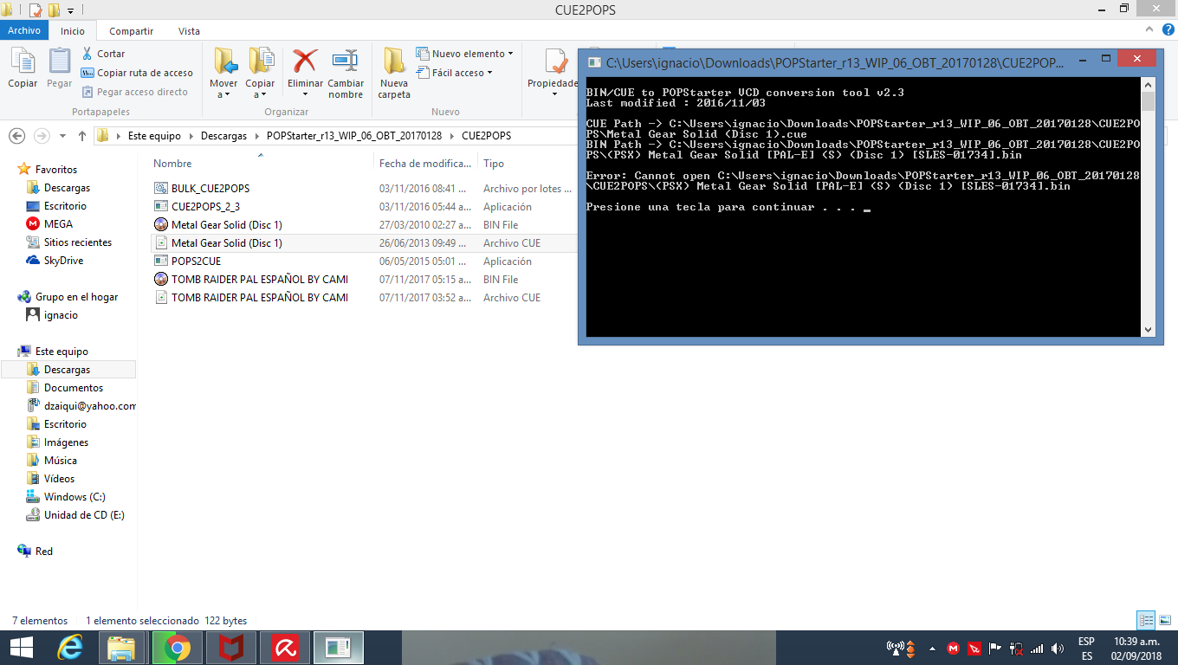
Task: Click the up arrow navigation button
Action: click(x=82, y=136)
